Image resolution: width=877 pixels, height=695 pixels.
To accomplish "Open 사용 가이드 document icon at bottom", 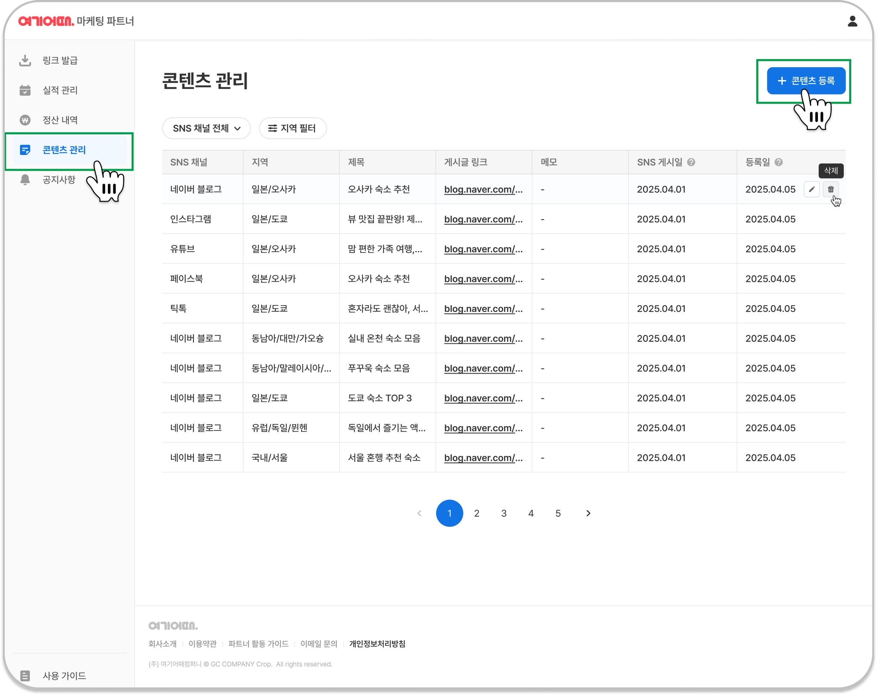I will click(x=25, y=676).
